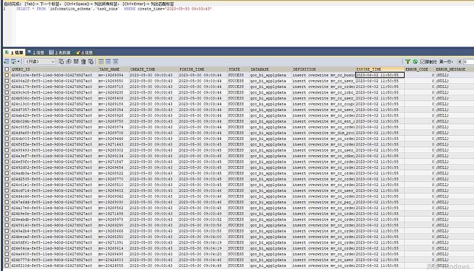Click the duplicate current row icon
474x271 pixels.
point(69,62)
